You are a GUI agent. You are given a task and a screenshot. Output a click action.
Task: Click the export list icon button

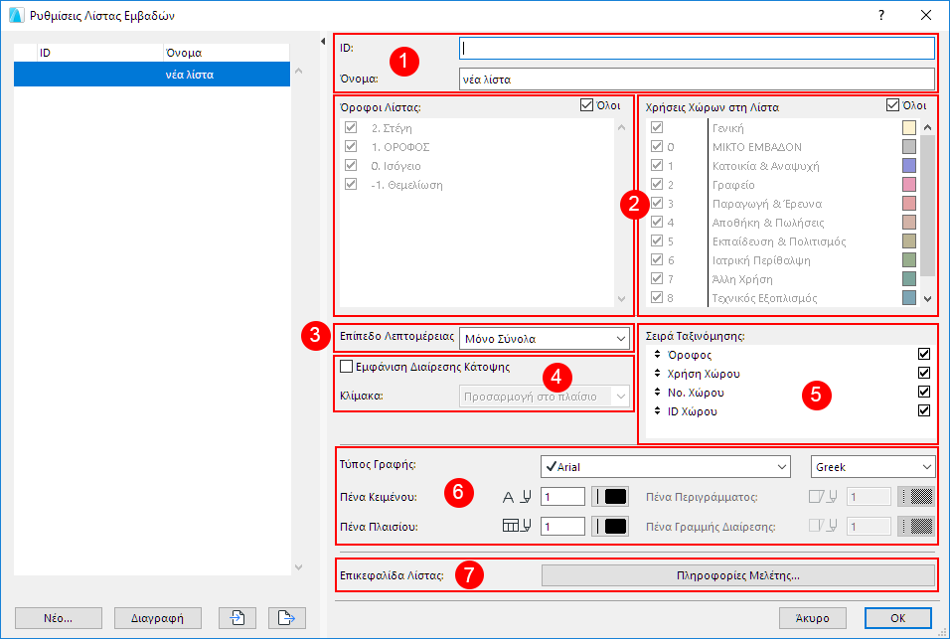point(286,618)
